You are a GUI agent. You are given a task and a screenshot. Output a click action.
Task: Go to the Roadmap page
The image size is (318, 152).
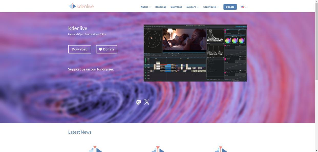point(161,7)
